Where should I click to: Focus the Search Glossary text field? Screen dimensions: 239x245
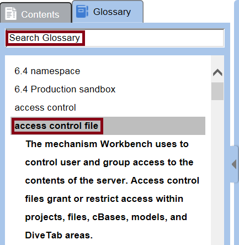point(115,38)
